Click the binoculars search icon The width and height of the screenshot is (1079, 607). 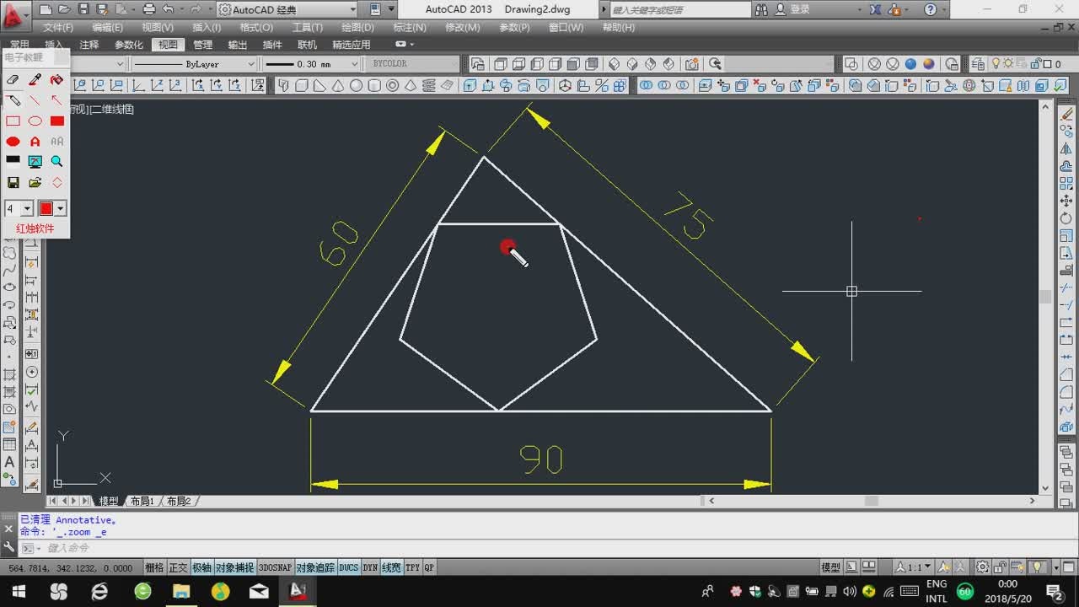click(x=761, y=10)
